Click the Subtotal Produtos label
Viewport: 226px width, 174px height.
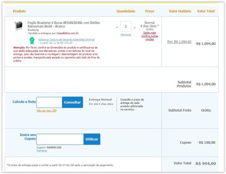(x=184, y=84)
